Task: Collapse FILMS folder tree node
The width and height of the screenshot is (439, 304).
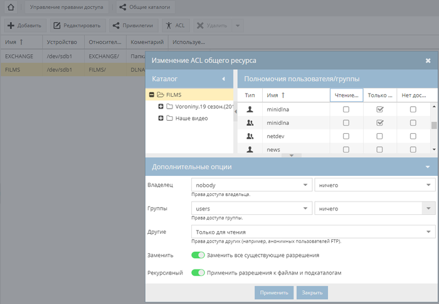Action: [152, 95]
